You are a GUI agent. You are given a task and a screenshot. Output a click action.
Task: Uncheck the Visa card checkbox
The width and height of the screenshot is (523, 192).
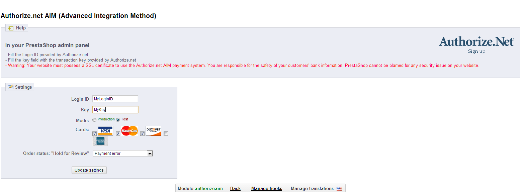pos(95,134)
